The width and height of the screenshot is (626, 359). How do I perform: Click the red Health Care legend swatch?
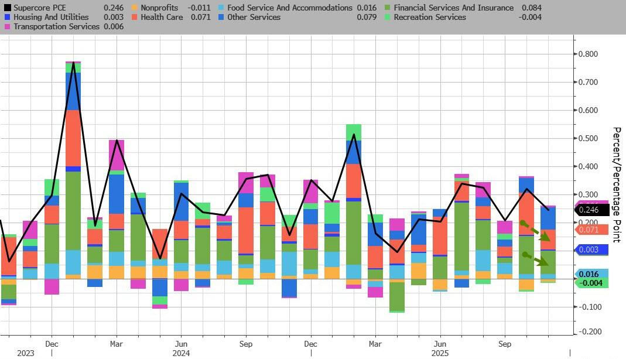coord(135,18)
